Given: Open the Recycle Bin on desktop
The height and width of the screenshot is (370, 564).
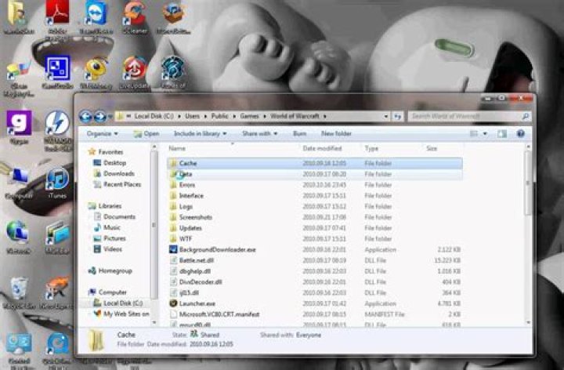Looking at the screenshot, I should pos(17,290).
